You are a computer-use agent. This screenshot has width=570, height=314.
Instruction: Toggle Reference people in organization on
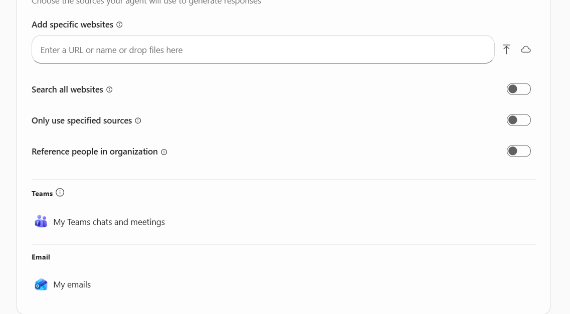click(518, 151)
